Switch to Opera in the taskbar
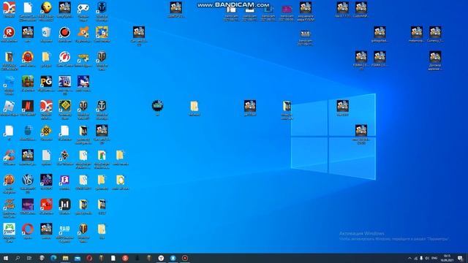 [x=89, y=258]
